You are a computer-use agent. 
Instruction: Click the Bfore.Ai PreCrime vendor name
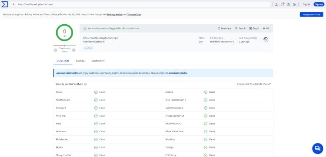(174, 131)
